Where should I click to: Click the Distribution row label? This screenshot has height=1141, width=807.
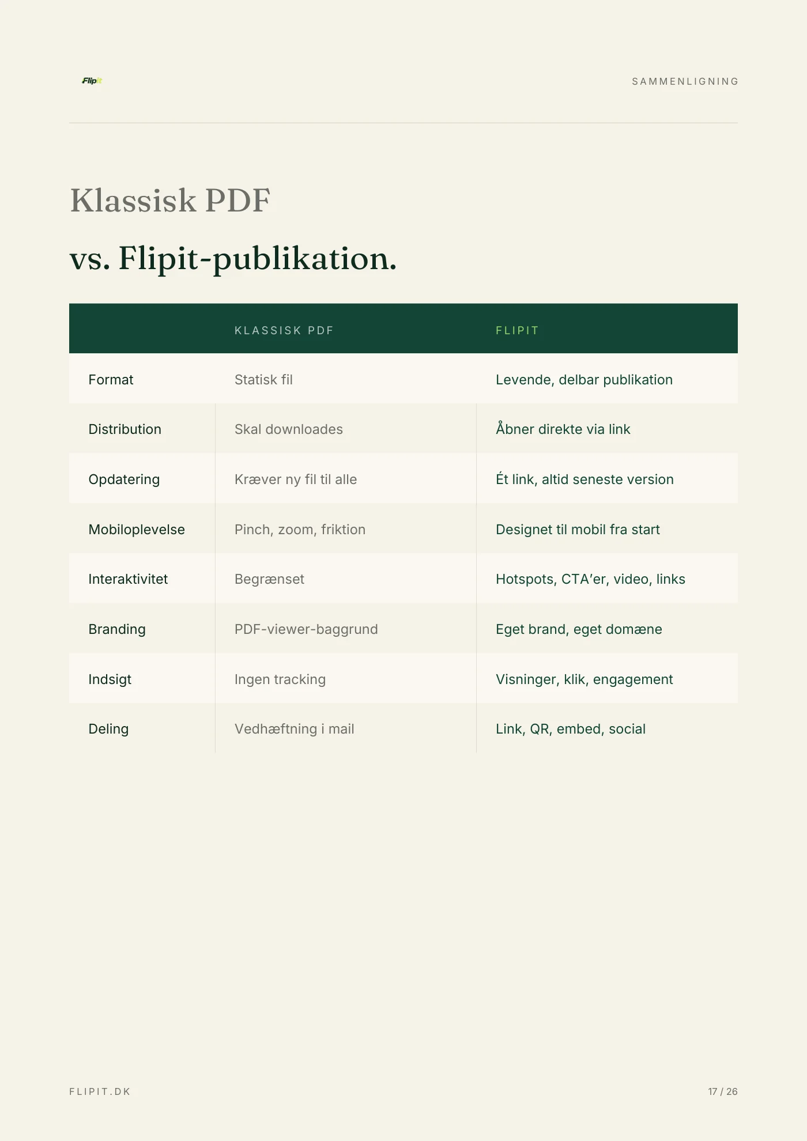click(125, 429)
